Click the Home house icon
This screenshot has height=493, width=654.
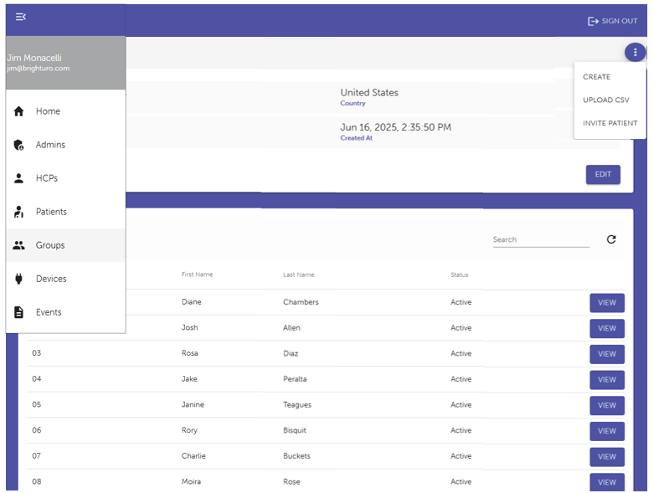(x=18, y=111)
